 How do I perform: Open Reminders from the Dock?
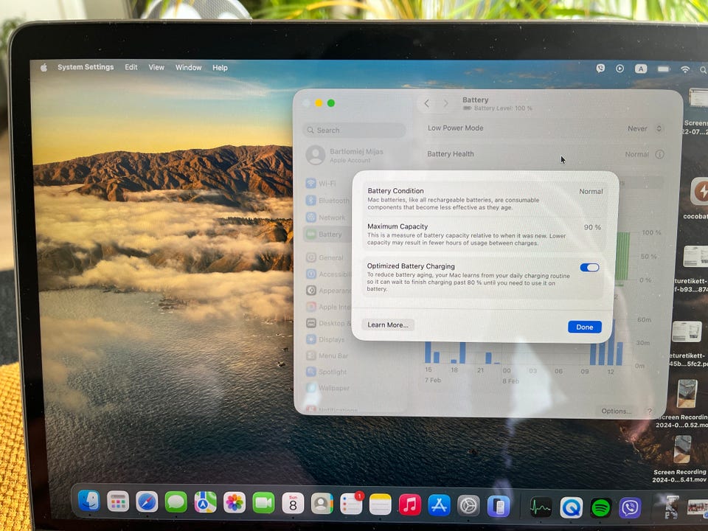coord(351,504)
